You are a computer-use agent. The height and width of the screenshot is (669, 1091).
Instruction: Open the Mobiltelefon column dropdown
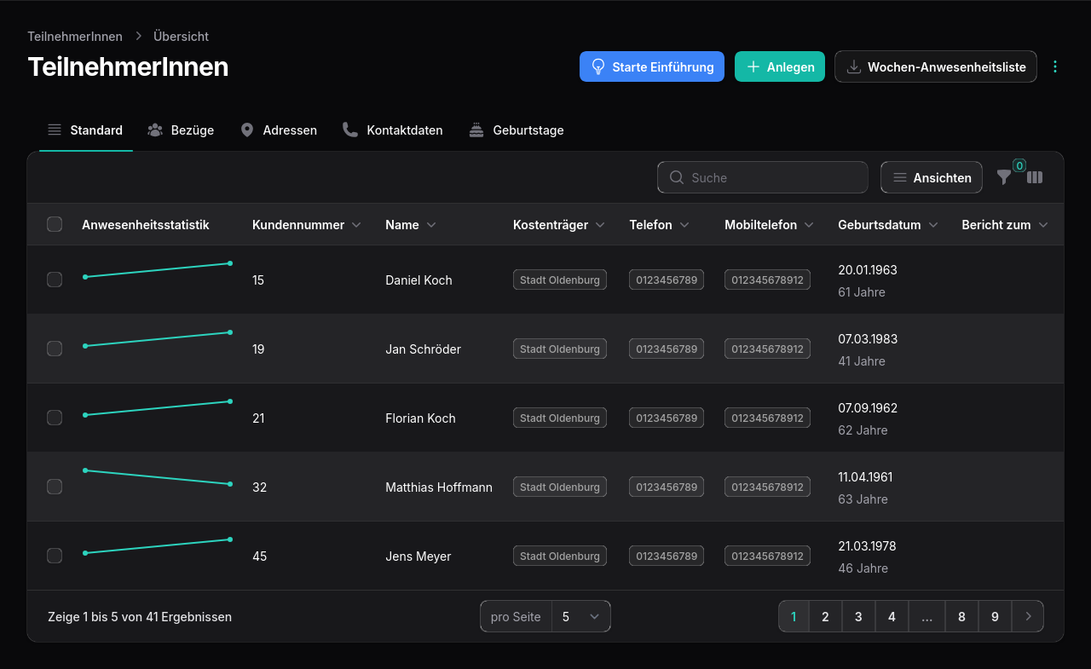tap(809, 225)
